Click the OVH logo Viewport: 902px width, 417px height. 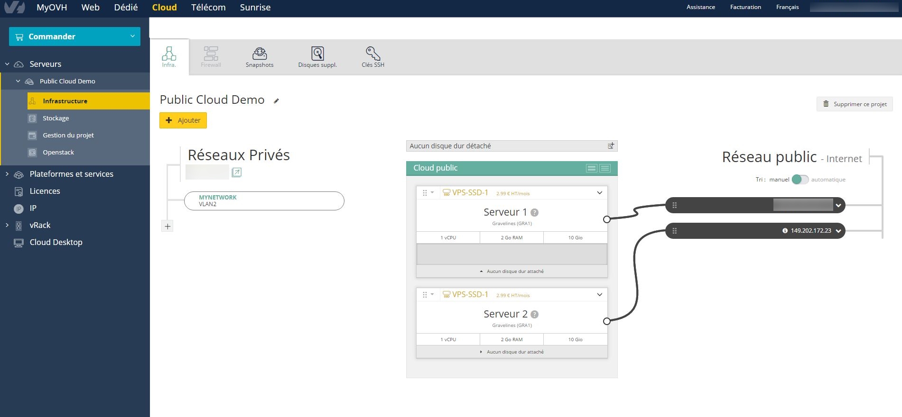pos(14,7)
